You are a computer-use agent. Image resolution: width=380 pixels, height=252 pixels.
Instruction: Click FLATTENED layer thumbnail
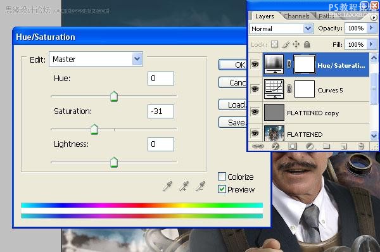(274, 133)
